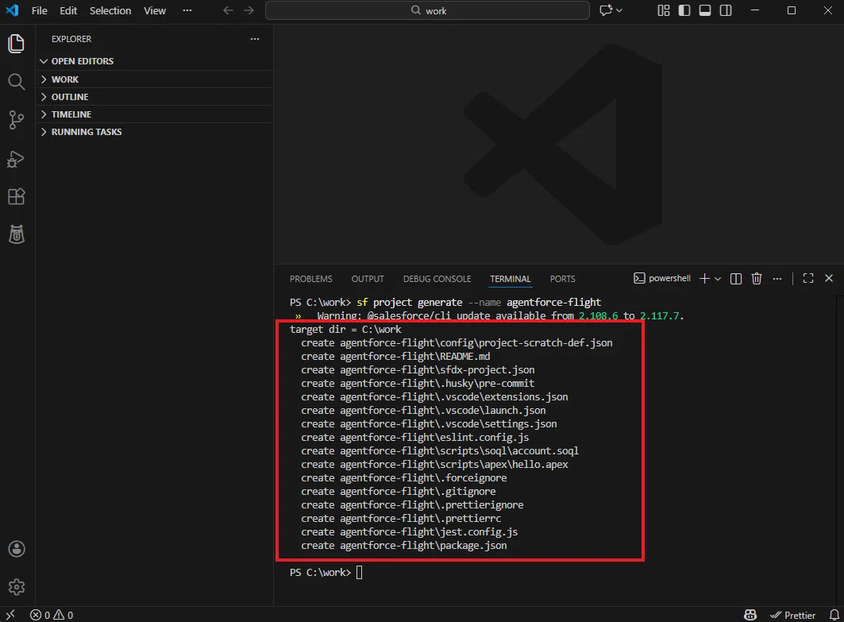
Task: Toggle the secondary side bar
Action: pos(726,10)
